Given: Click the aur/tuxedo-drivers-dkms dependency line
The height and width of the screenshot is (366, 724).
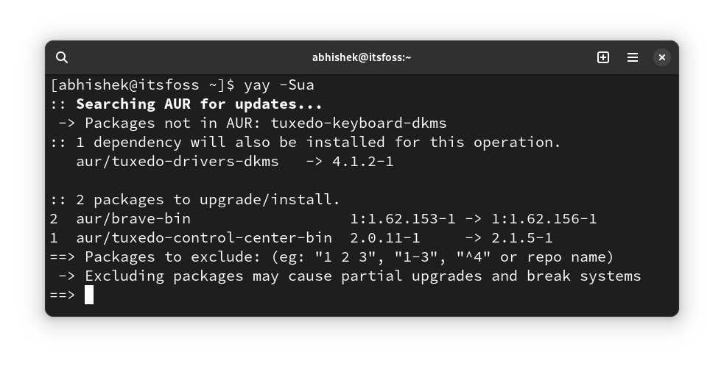Looking at the screenshot, I should (235, 162).
